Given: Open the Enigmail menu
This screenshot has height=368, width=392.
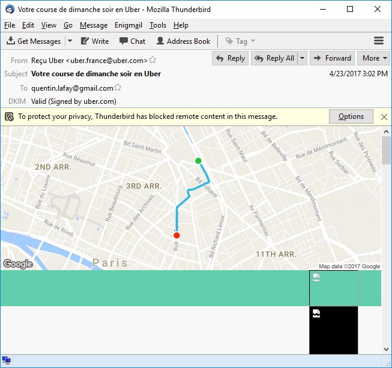Looking at the screenshot, I should [128, 25].
